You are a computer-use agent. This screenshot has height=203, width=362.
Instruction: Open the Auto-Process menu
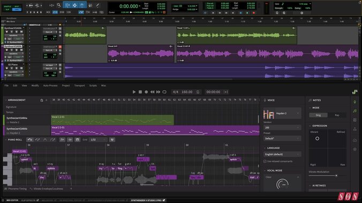(x=50, y=85)
